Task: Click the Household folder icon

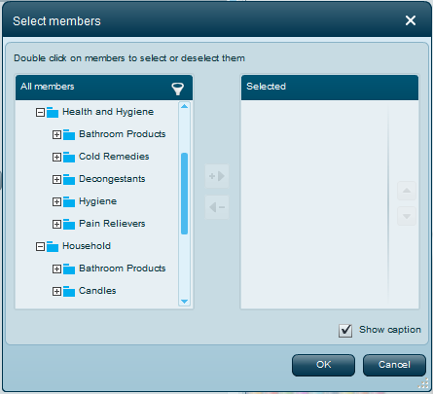Action: click(x=53, y=246)
